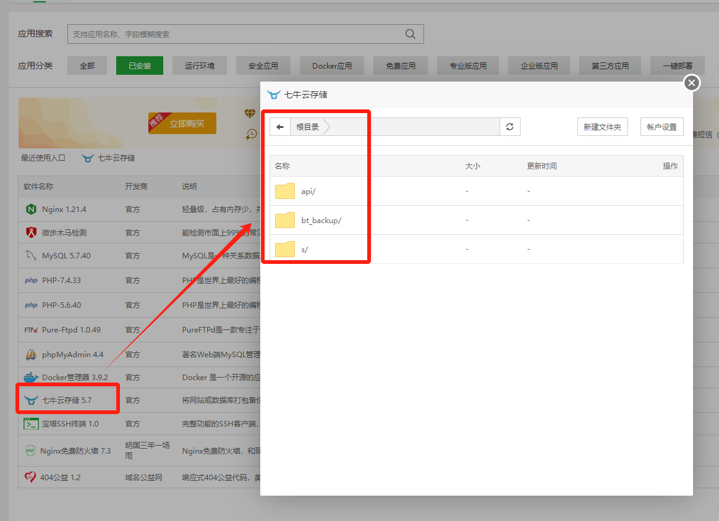Click the 404公益 1.2 name
The height and width of the screenshot is (521, 719).
61,478
